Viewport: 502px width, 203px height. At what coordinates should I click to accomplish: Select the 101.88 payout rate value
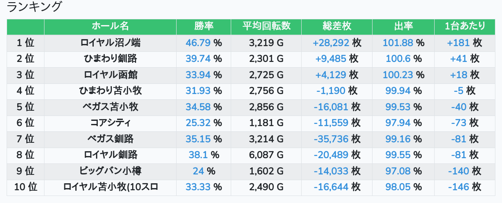coord(398,43)
